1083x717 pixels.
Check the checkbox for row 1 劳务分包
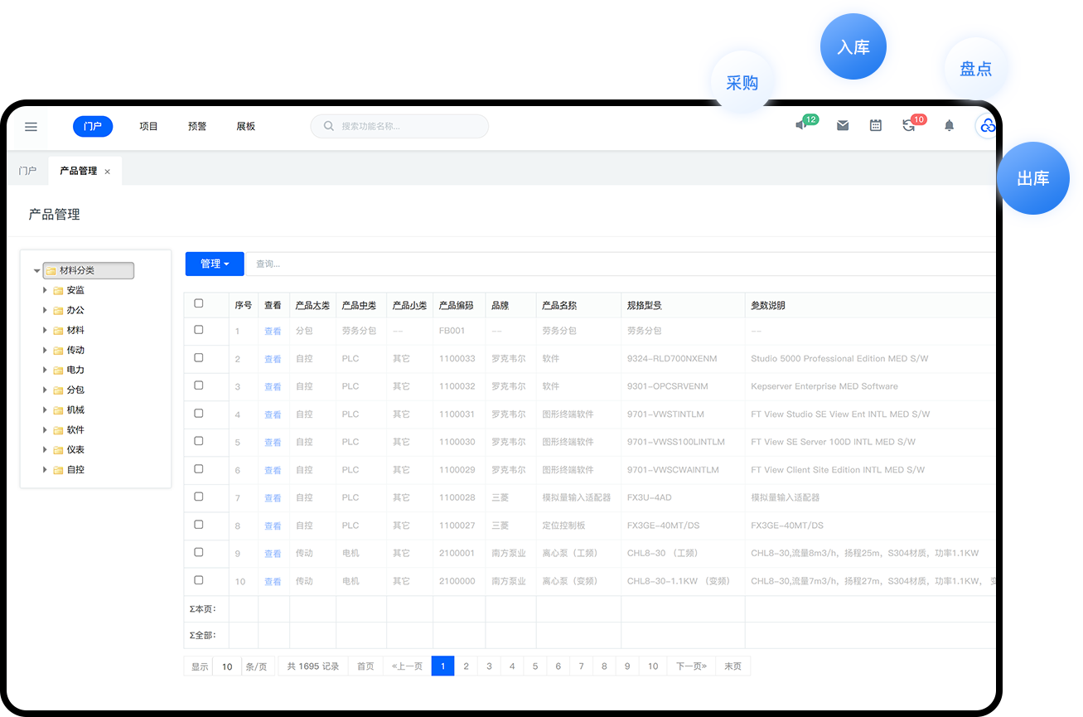coord(199,330)
